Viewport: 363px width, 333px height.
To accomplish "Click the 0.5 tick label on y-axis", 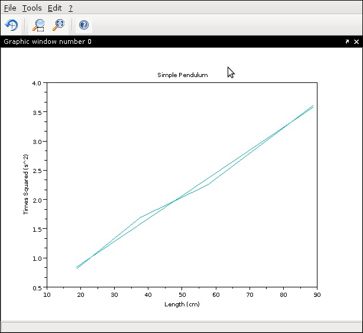I will pyautogui.click(x=37, y=287).
